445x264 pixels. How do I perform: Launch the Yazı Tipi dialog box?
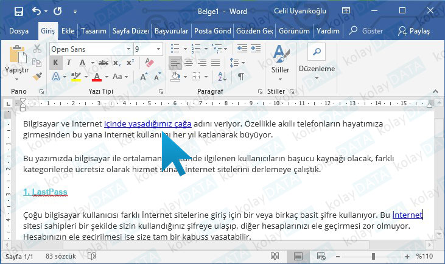(161, 92)
